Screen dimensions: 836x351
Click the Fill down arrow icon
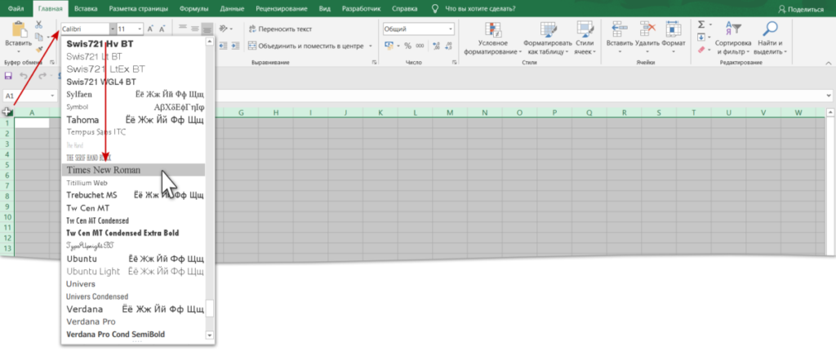tap(701, 37)
